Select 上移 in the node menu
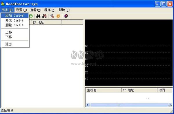Viewport: 174px width, 114px height. click(x=15, y=32)
